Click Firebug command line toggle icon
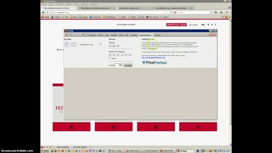This screenshot has height=153, width=272. pyautogui.click(x=83, y=35)
